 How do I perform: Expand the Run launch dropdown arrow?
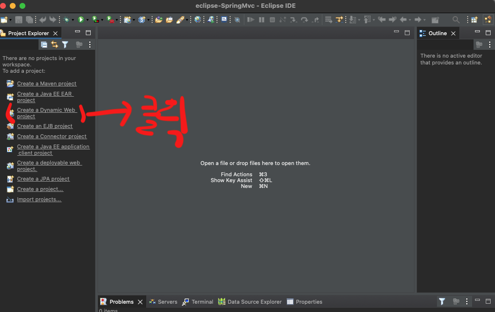point(87,20)
